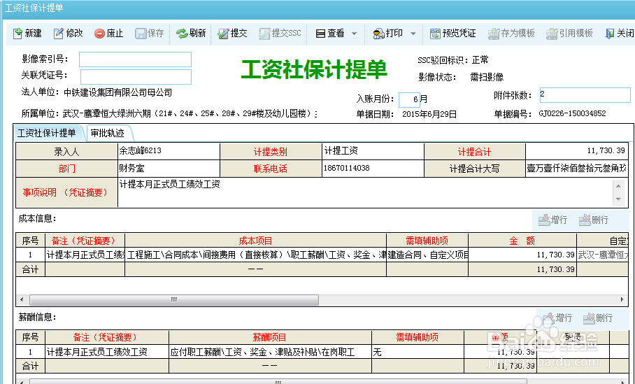635x384 pixels.
Task: Click the 附件张数 input field
Action: click(585, 95)
